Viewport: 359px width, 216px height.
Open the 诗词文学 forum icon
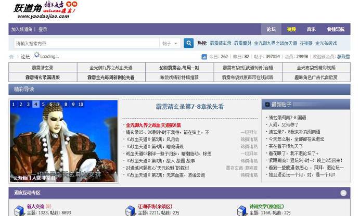(242, 210)
